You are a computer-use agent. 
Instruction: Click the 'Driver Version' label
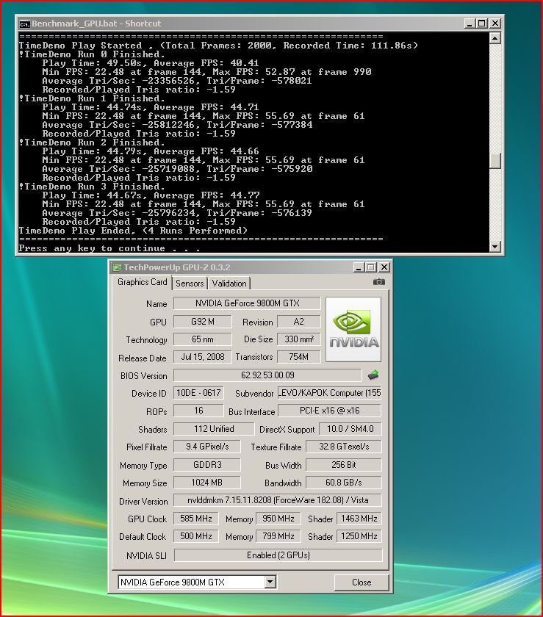(143, 501)
